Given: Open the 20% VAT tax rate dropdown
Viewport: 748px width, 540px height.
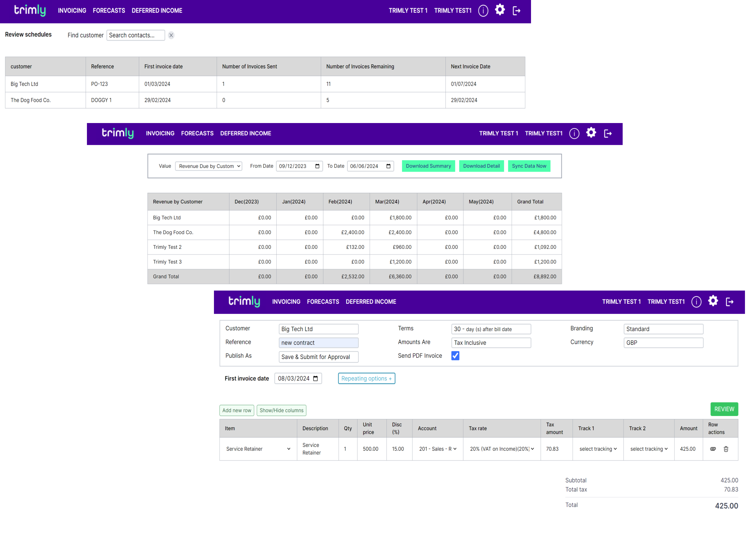Looking at the screenshot, I should [x=502, y=449].
